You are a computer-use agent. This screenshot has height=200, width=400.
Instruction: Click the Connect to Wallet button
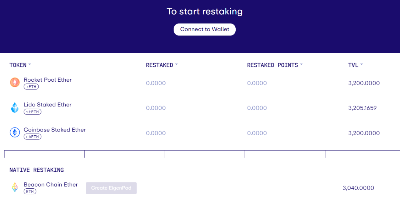[x=205, y=29]
